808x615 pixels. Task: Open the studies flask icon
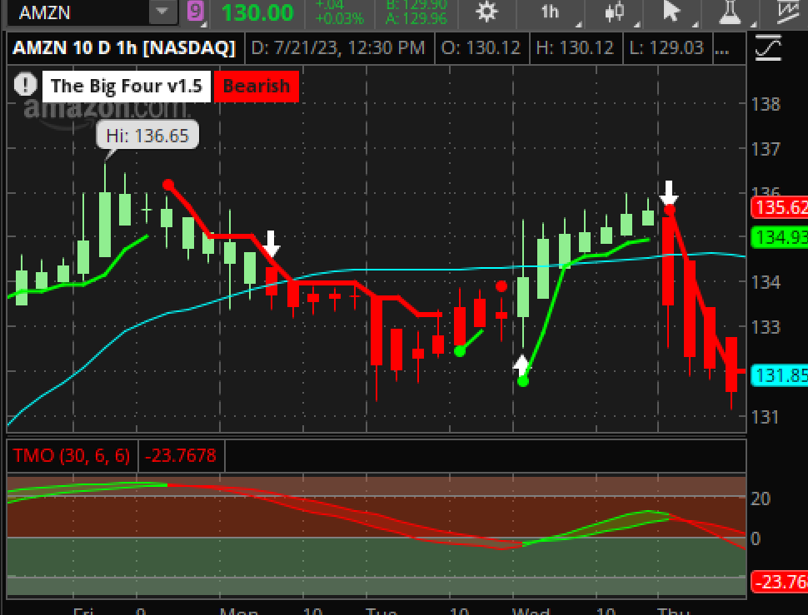pyautogui.click(x=731, y=12)
